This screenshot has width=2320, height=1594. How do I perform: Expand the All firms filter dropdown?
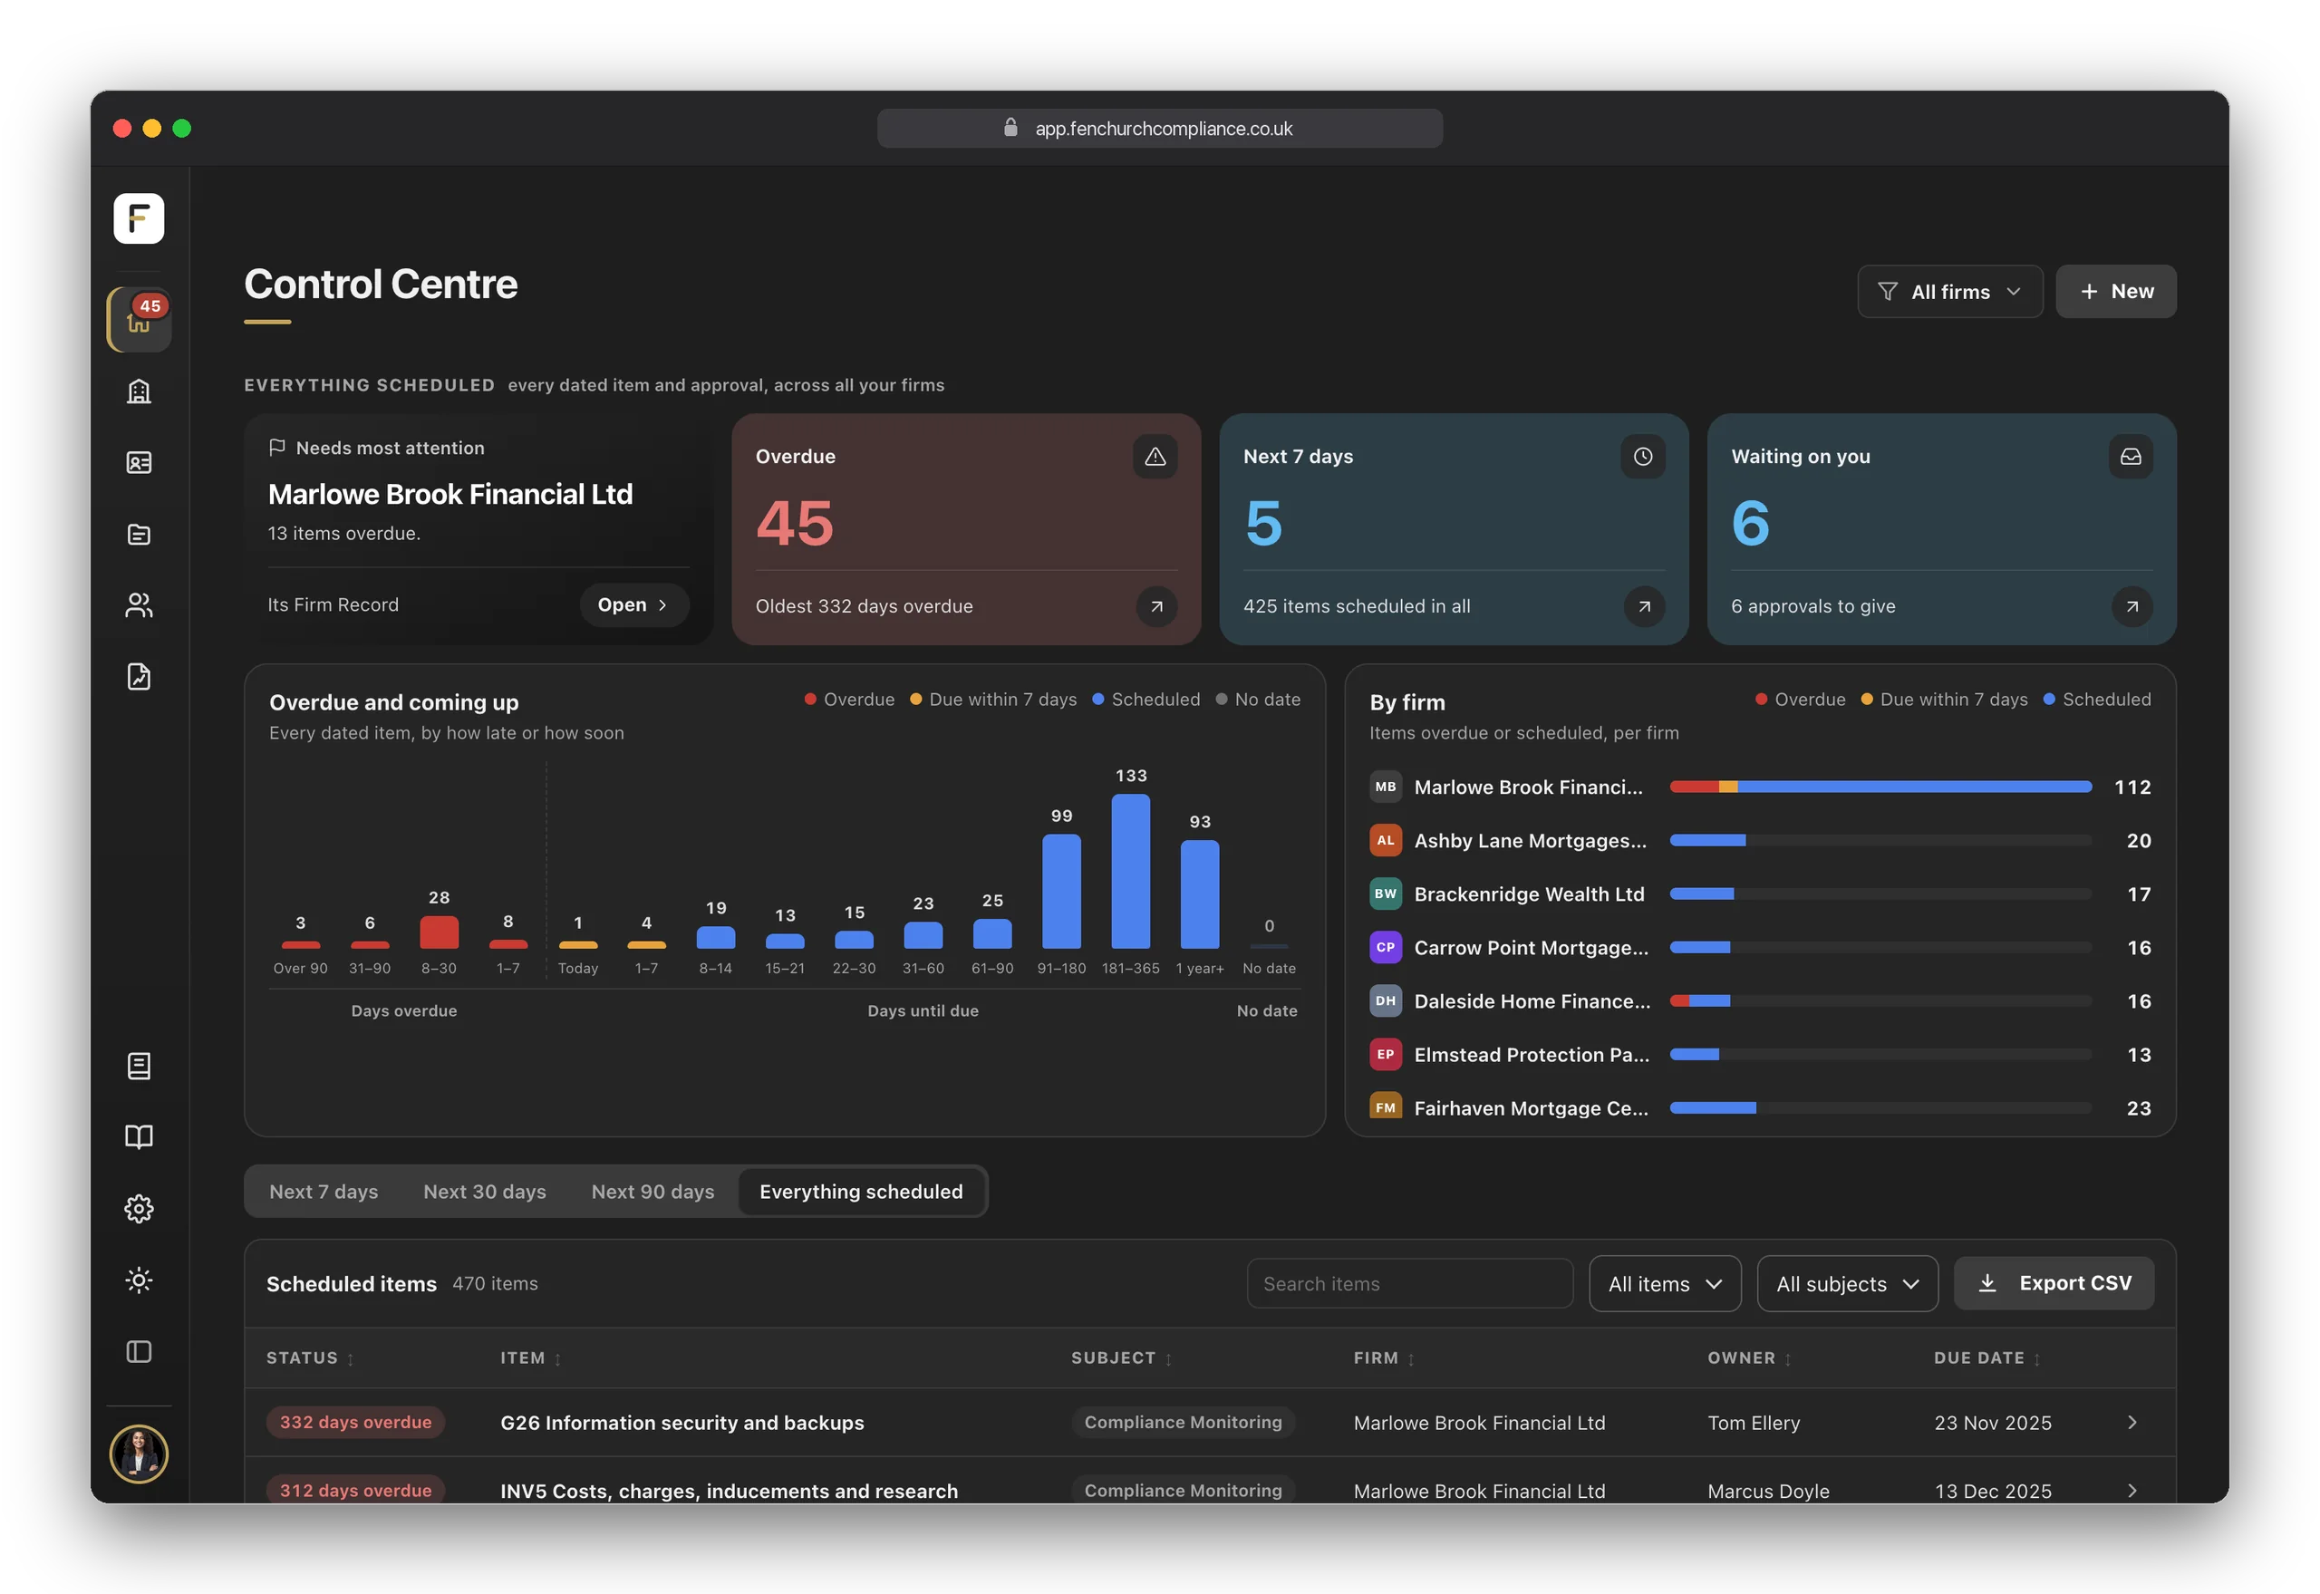[x=1949, y=292]
